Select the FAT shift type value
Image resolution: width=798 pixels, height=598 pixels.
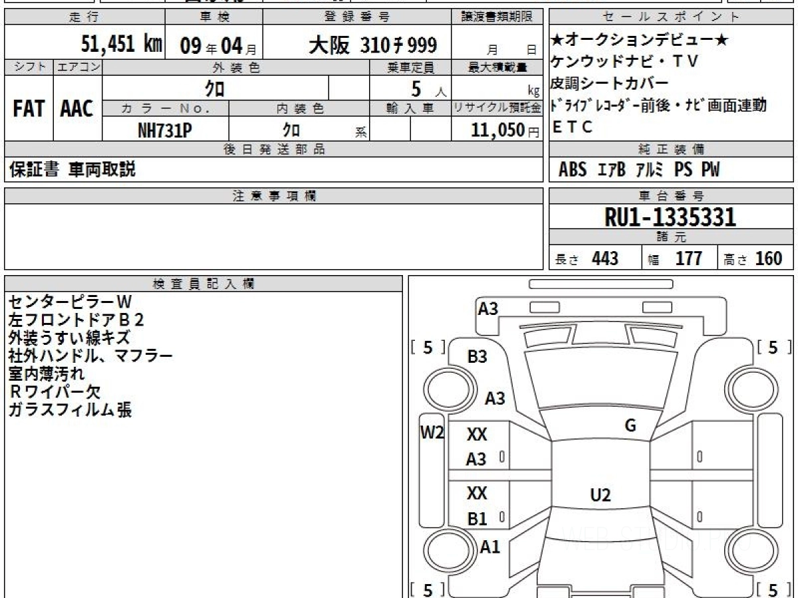29,109
